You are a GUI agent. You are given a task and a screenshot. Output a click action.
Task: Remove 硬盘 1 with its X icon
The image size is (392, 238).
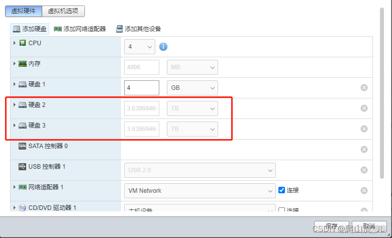click(x=364, y=88)
